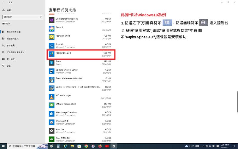This screenshot has width=238, height=149.
Task: Click the Print 3D app icon
Action: (x=51, y=46)
